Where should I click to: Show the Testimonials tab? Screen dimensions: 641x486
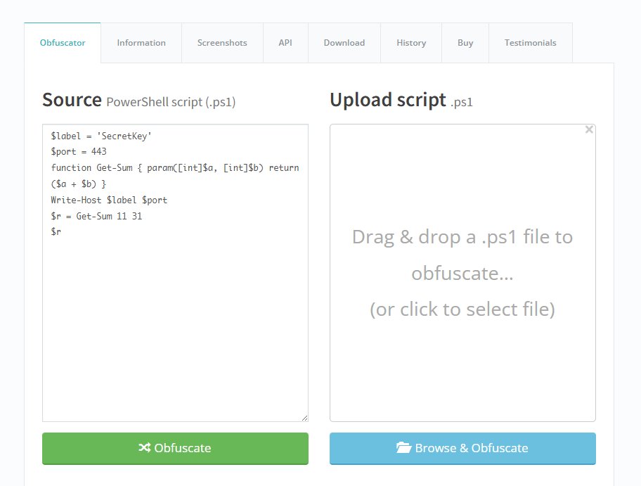[530, 42]
